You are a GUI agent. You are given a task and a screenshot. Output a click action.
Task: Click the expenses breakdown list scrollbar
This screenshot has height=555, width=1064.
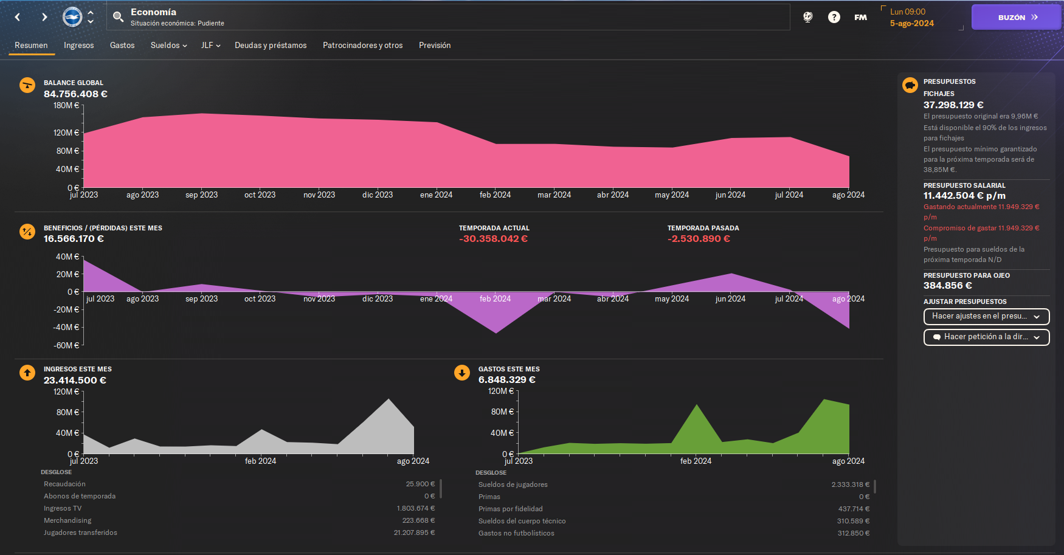click(875, 486)
